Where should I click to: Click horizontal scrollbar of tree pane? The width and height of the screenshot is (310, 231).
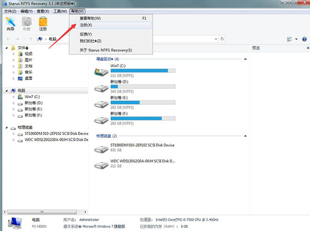click(x=42, y=212)
